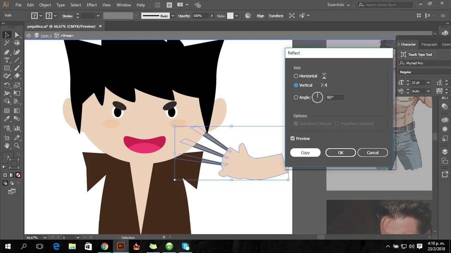
Task: Select the Width tool
Action: (x=7, y=93)
